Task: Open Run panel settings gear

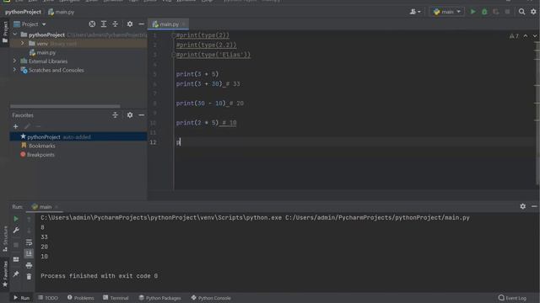Action: [522, 206]
